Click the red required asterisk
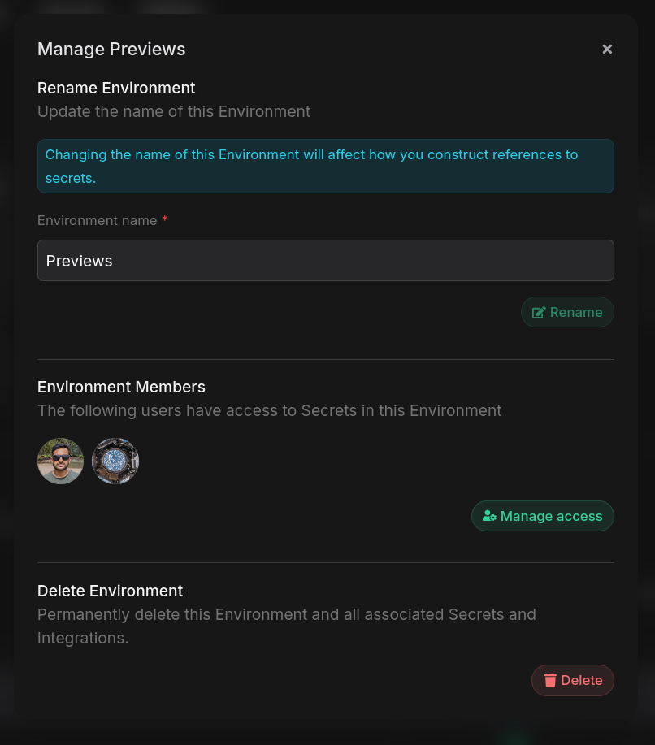 (x=165, y=219)
